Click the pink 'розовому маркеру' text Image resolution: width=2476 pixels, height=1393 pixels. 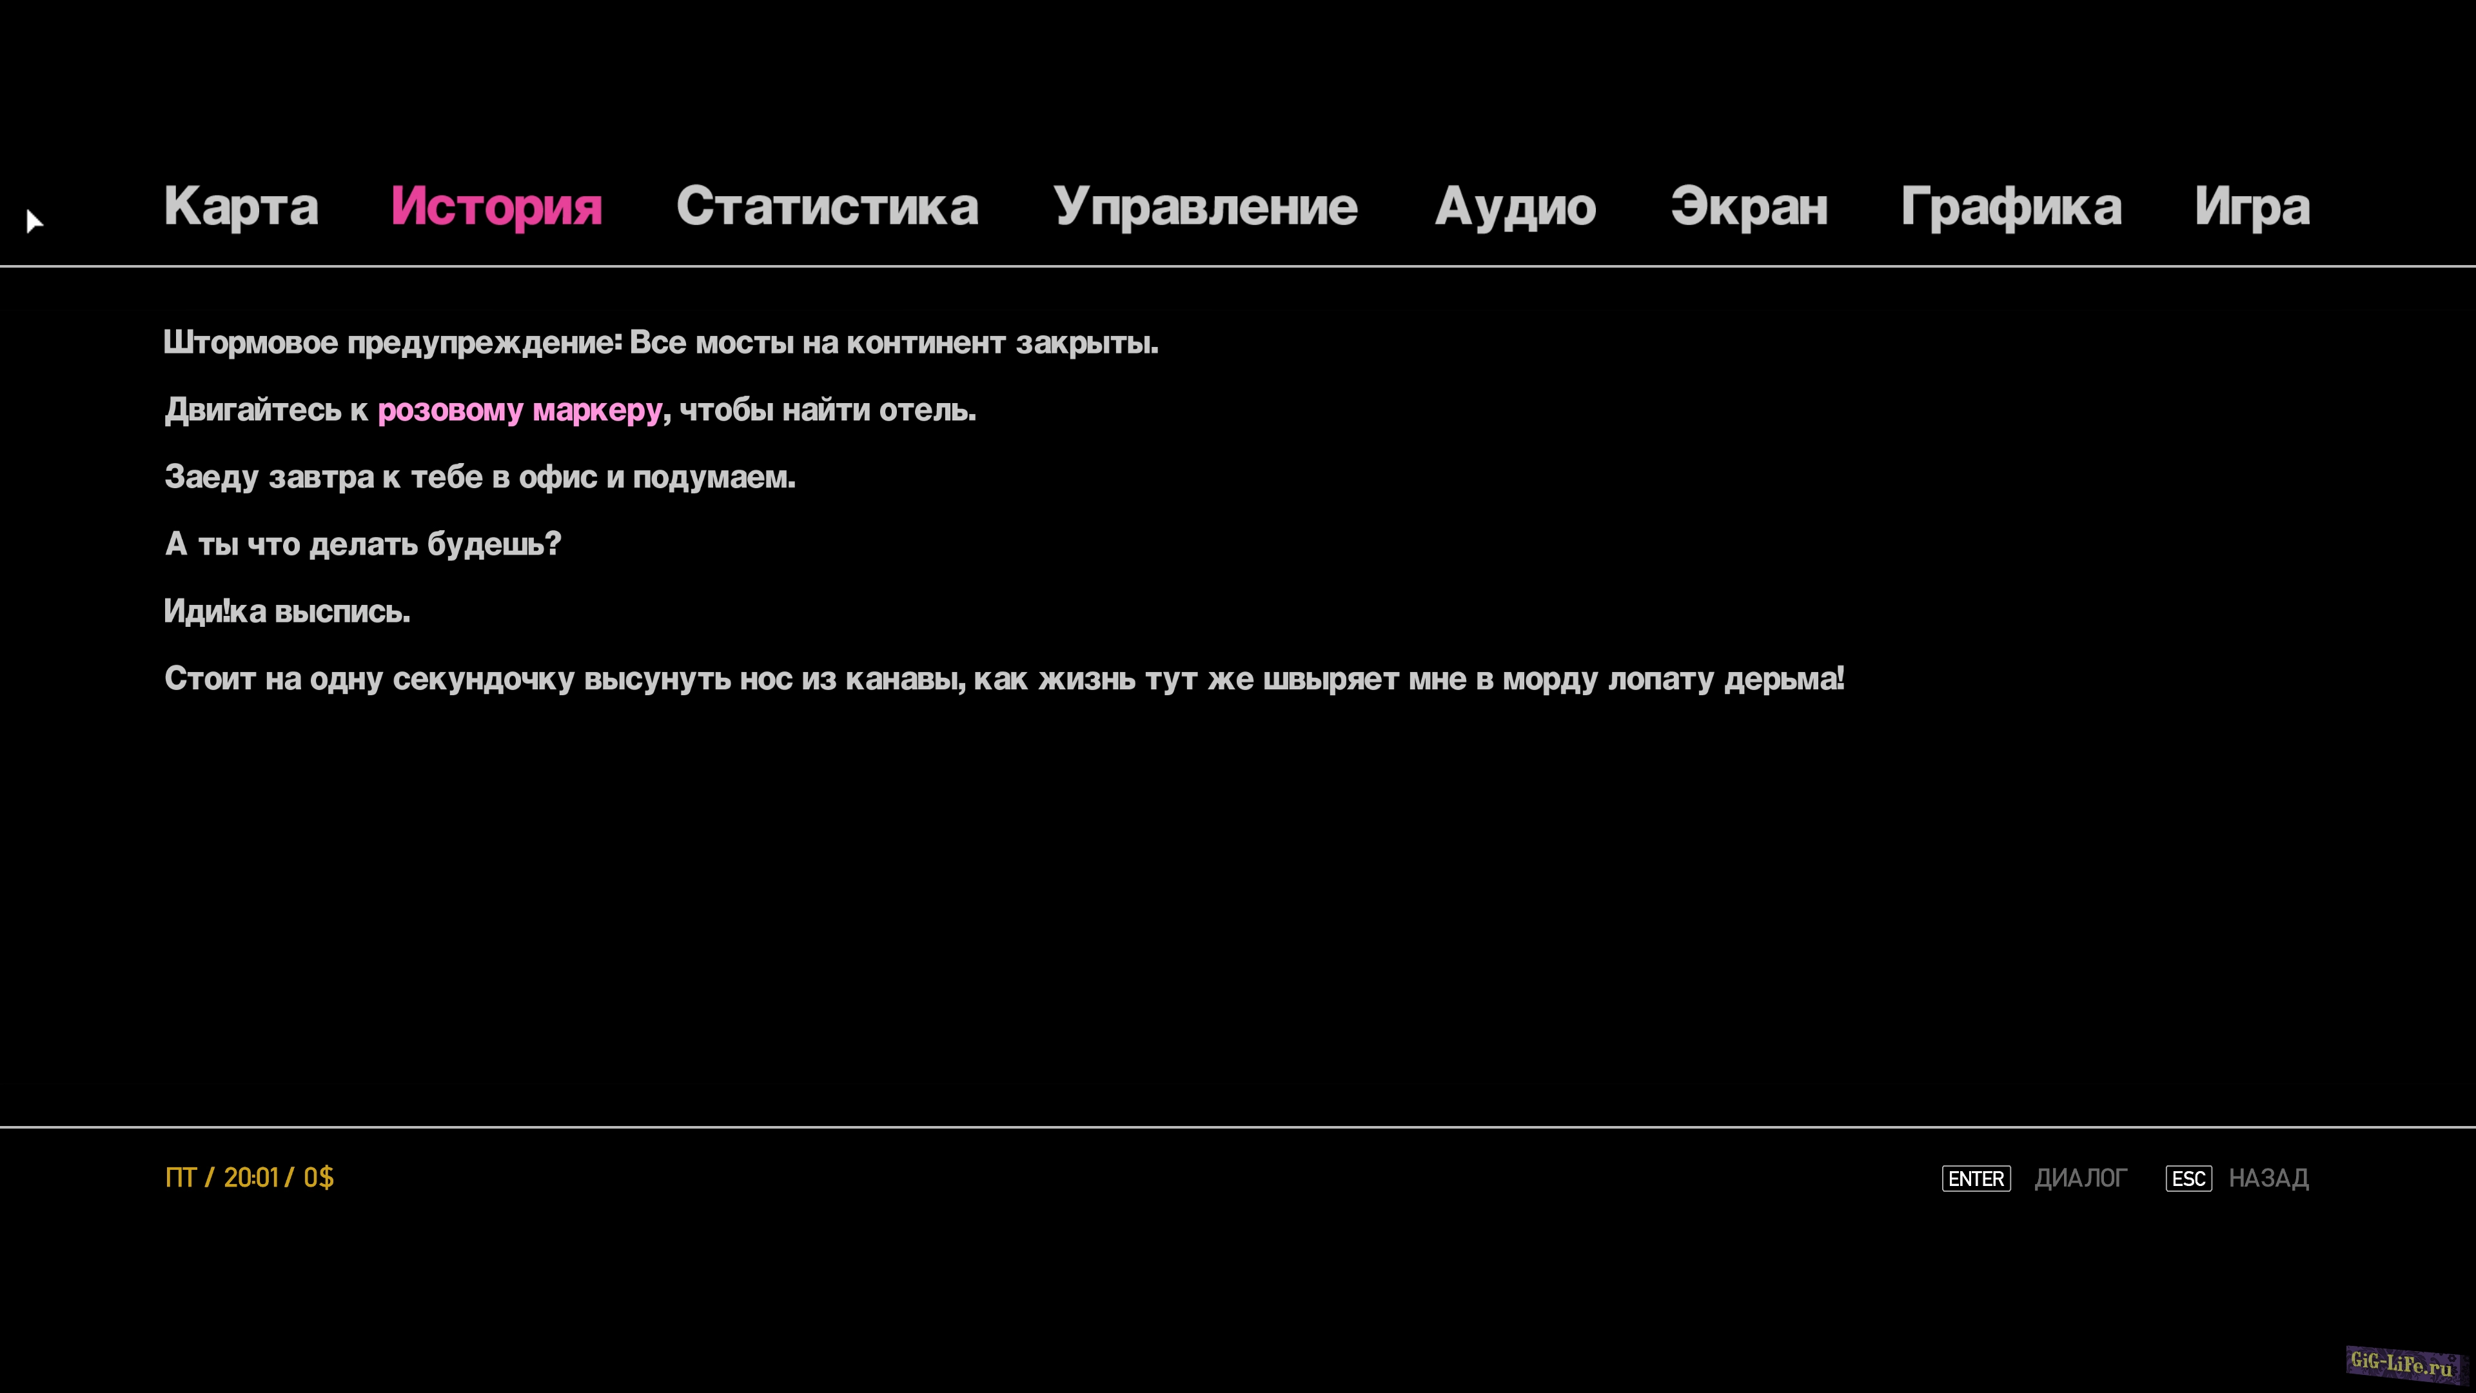520,410
